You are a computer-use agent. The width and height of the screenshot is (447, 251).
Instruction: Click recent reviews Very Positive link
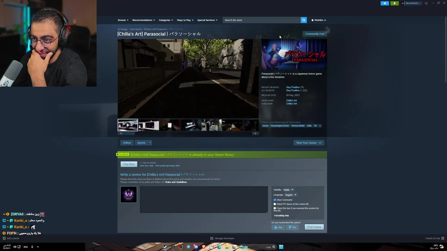point(293,87)
